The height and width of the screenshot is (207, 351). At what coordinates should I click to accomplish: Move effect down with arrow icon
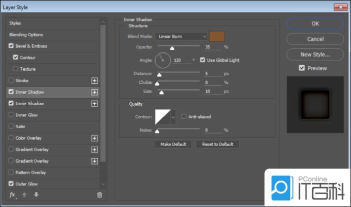pyautogui.click(x=36, y=195)
